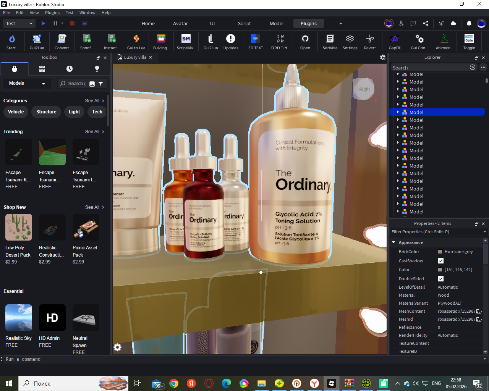The height and width of the screenshot is (391, 489).
Task: Open the Window menu
Action: coord(87,13)
